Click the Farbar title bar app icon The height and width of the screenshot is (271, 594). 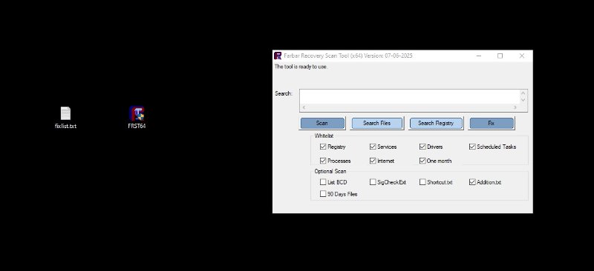278,56
